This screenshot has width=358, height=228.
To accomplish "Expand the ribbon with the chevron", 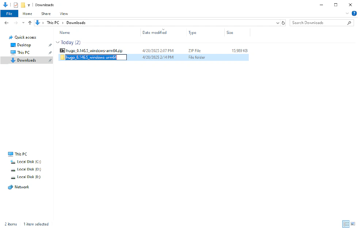I will [347, 13].
